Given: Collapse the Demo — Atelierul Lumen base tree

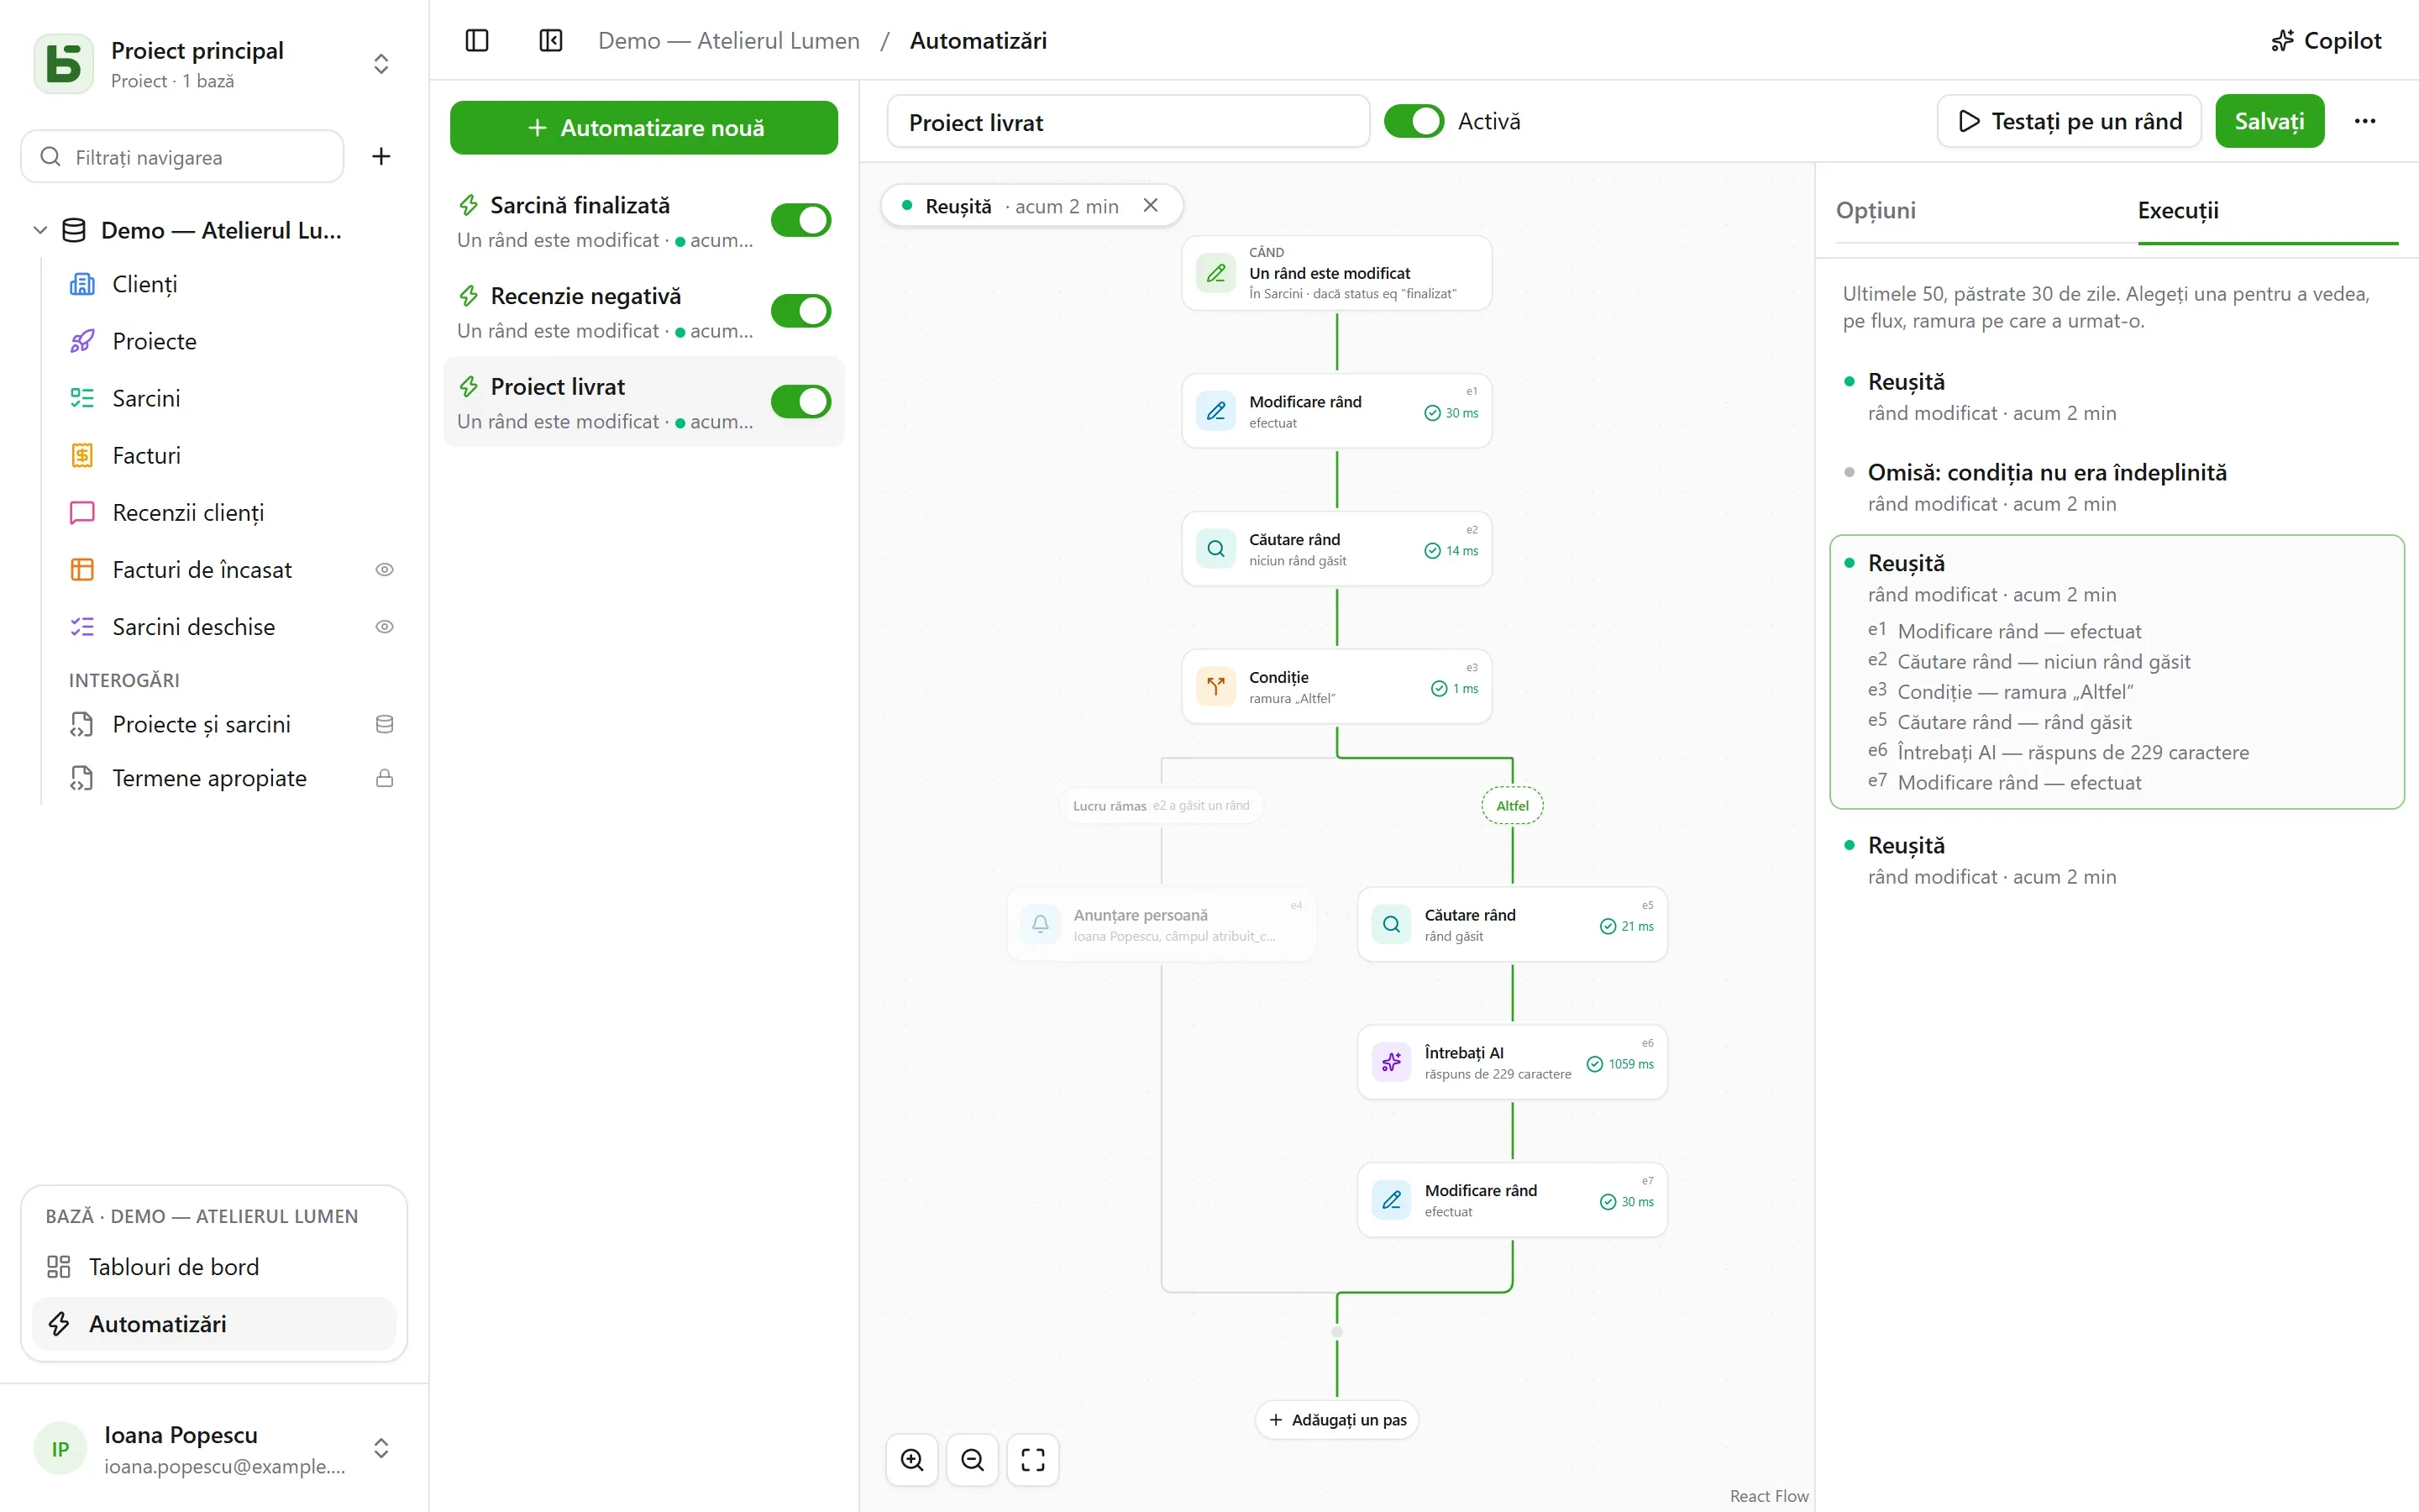Looking at the screenshot, I should pyautogui.click(x=40, y=230).
